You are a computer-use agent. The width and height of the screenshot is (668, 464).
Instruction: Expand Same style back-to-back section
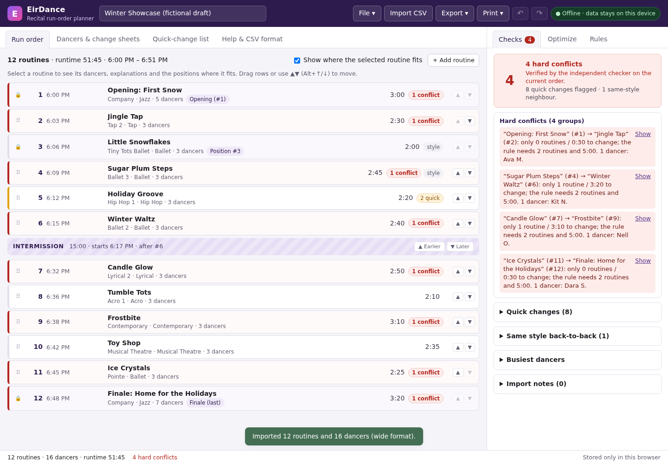tap(578, 336)
